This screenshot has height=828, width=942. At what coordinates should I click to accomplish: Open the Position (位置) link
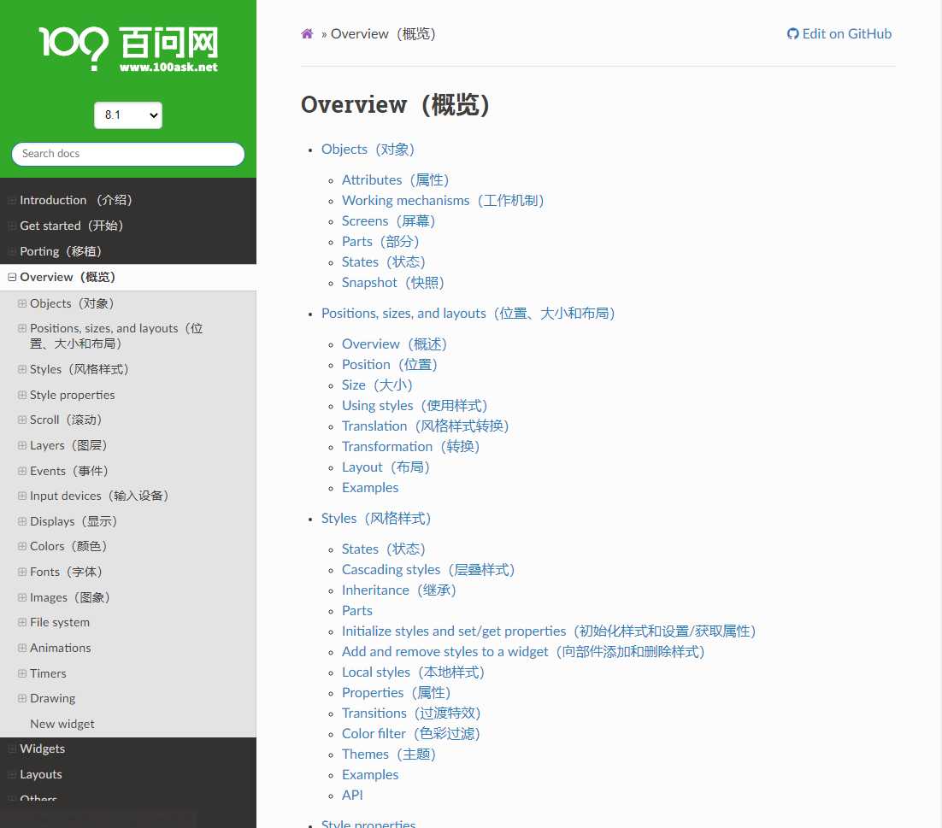[x=389, y=365]
